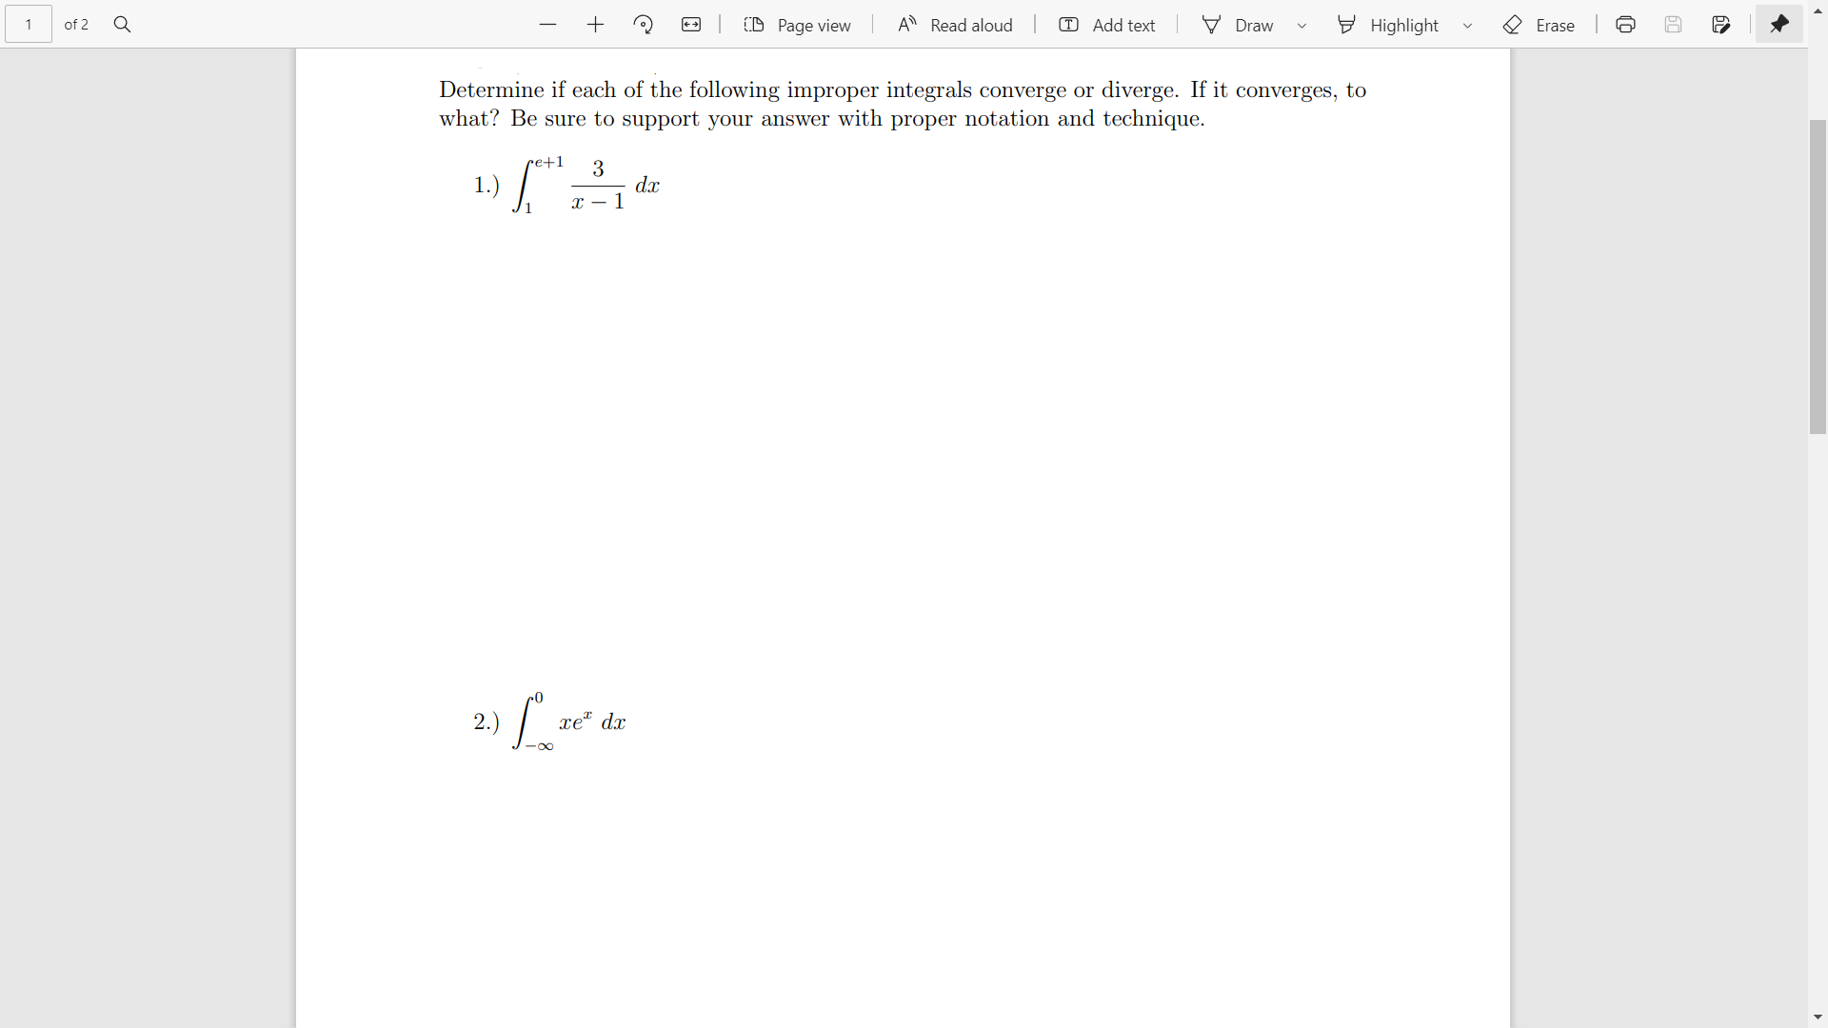Open the document search tool
Viewport: 1828px width, 1028px height.
(122, 24)
